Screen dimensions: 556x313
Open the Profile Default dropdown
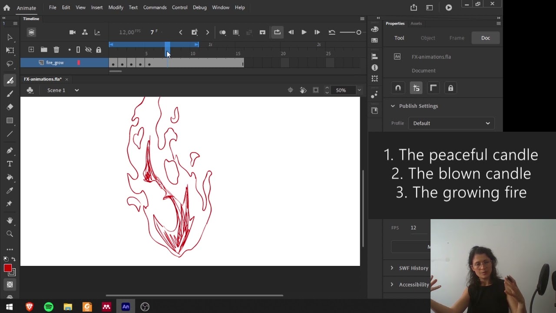pos(451,123)
